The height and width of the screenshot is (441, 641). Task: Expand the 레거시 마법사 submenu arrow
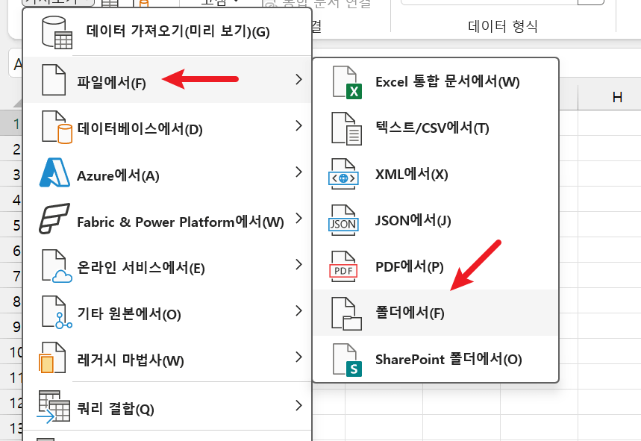(298, 357)
